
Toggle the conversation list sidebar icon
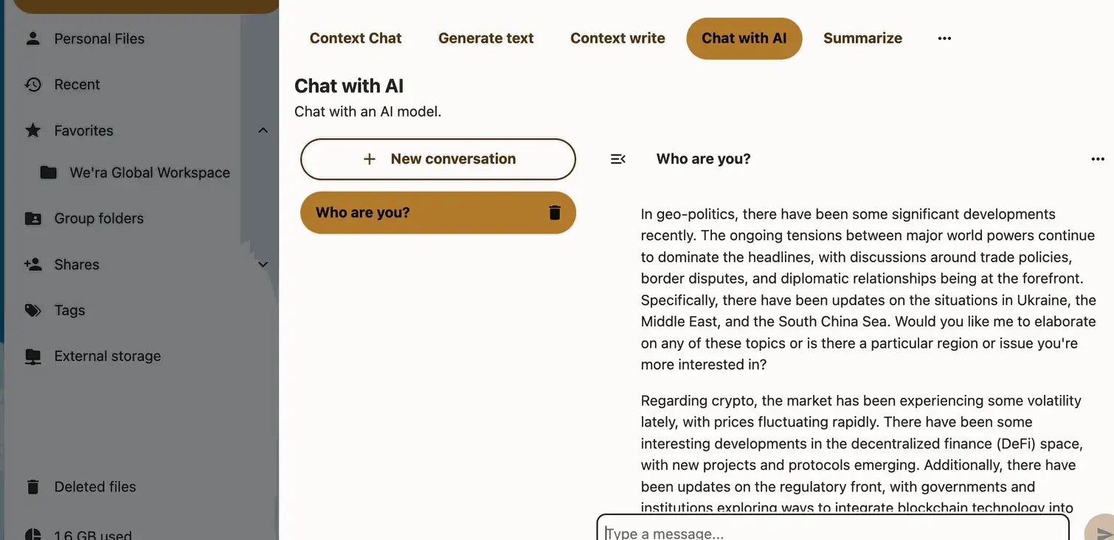click(618, 159)
